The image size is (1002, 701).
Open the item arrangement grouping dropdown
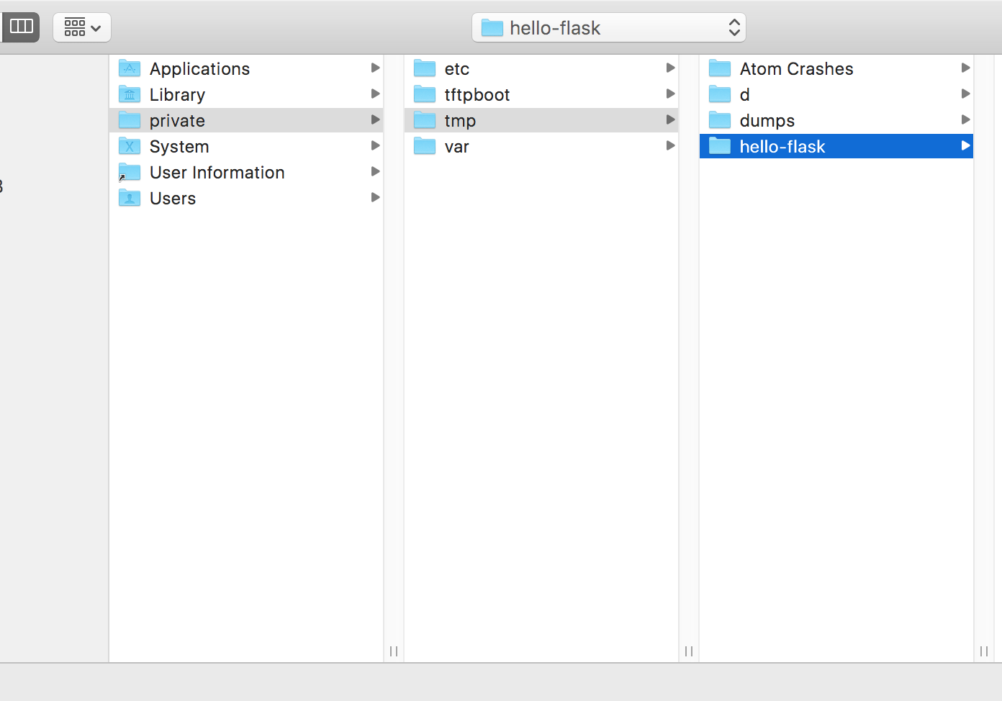(x=82, y=27)
